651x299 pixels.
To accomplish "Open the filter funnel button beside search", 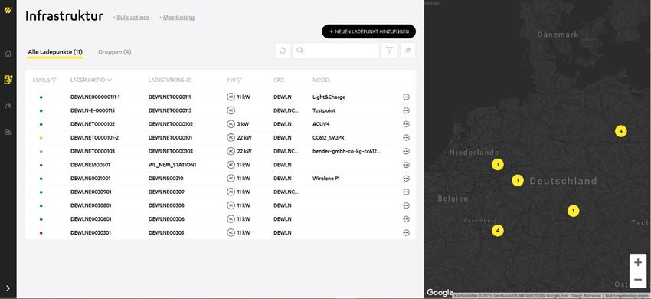I will pos(389,51).
